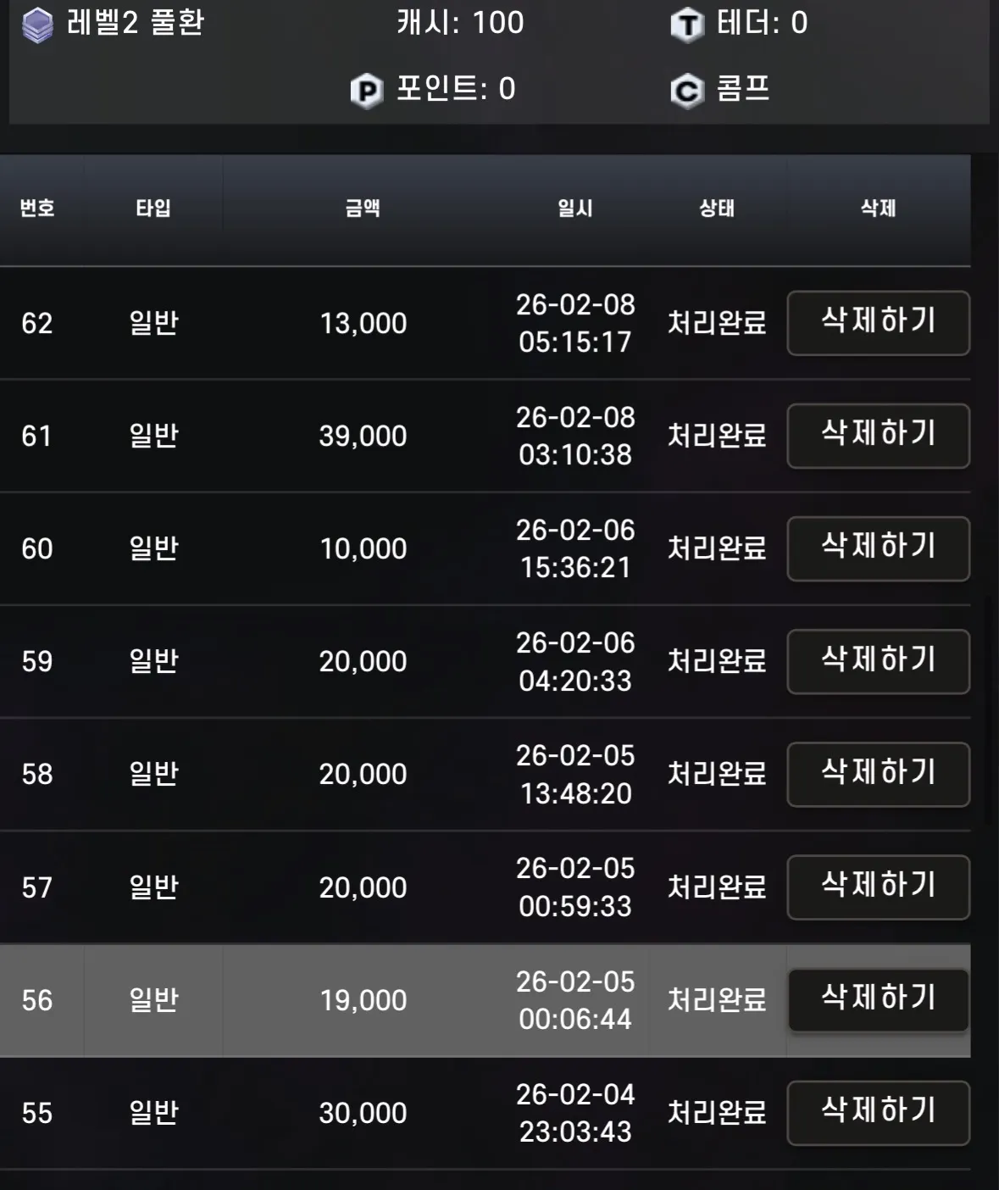Select the 처리완료 status in row 62

pyautogui.click(x=717, y=323)
